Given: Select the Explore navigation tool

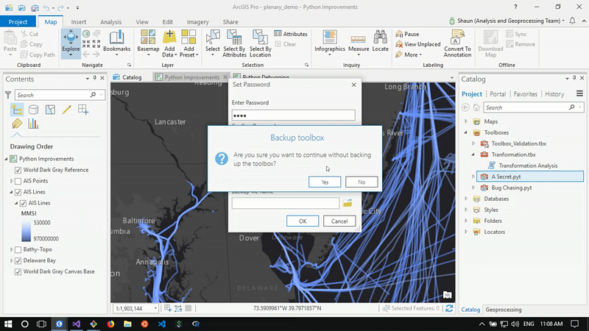Looking at the screenshot, I should tap(71, 43).
